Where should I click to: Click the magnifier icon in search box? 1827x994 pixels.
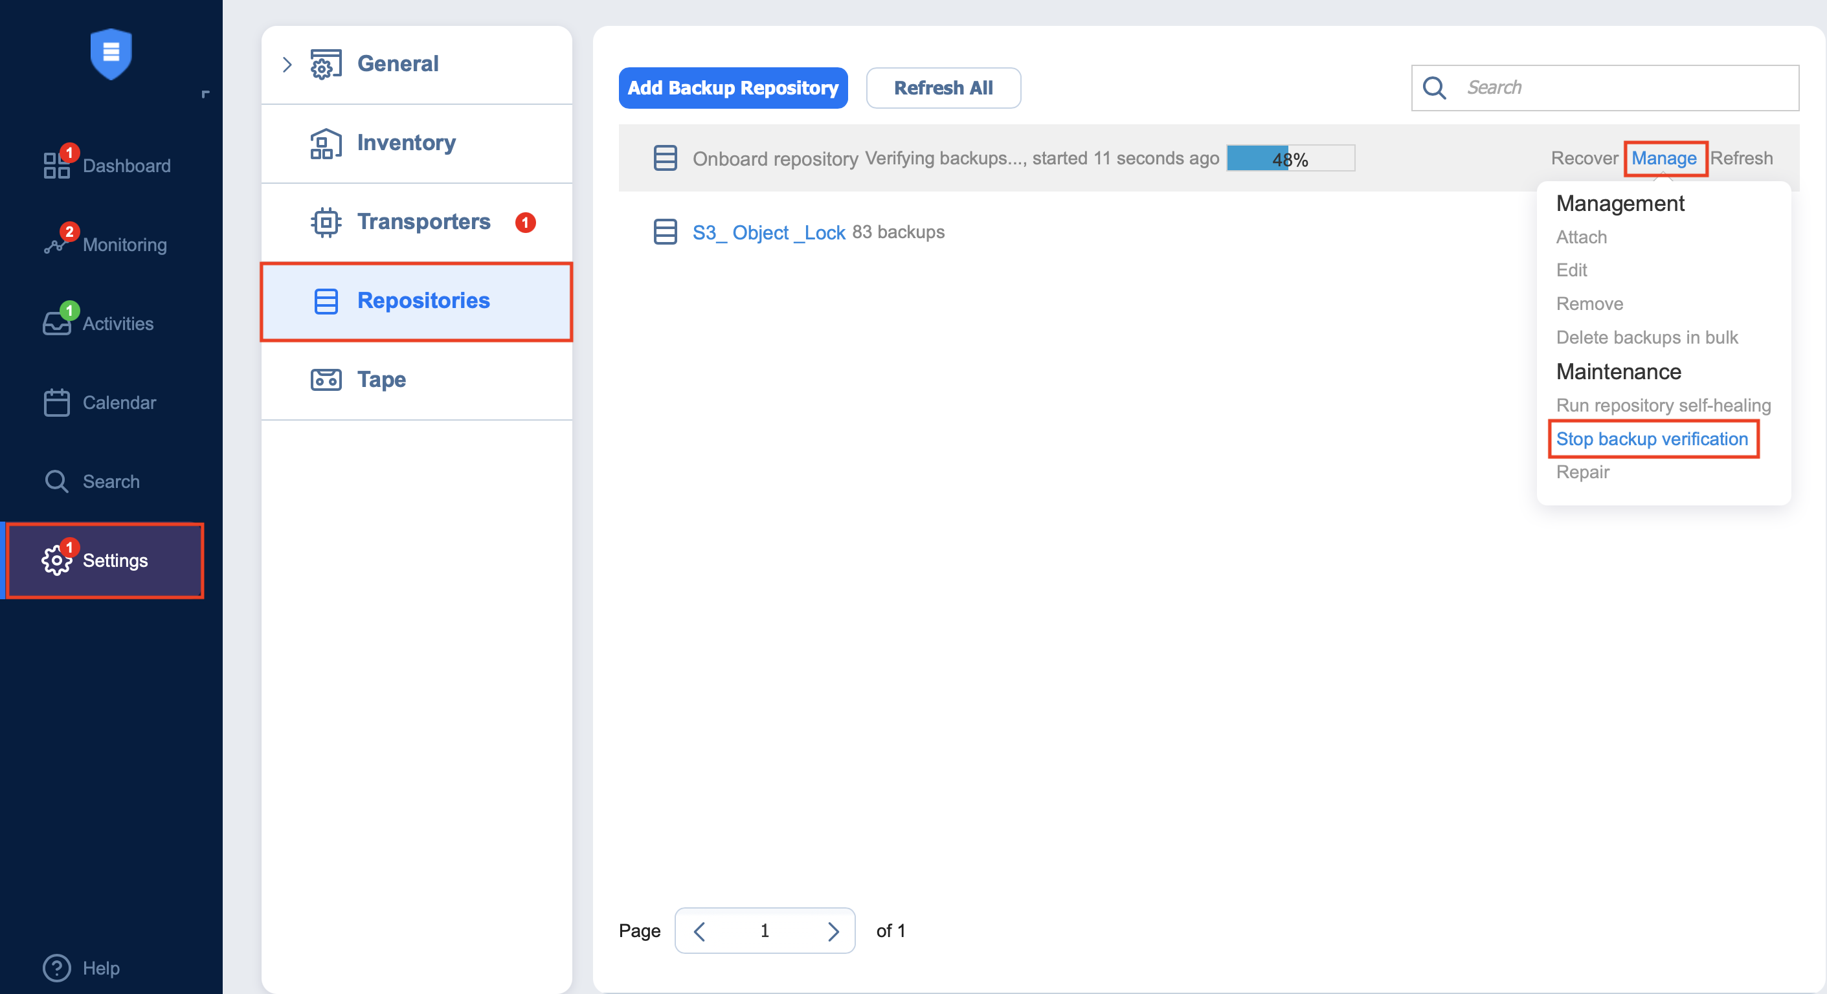(1434, 88)
